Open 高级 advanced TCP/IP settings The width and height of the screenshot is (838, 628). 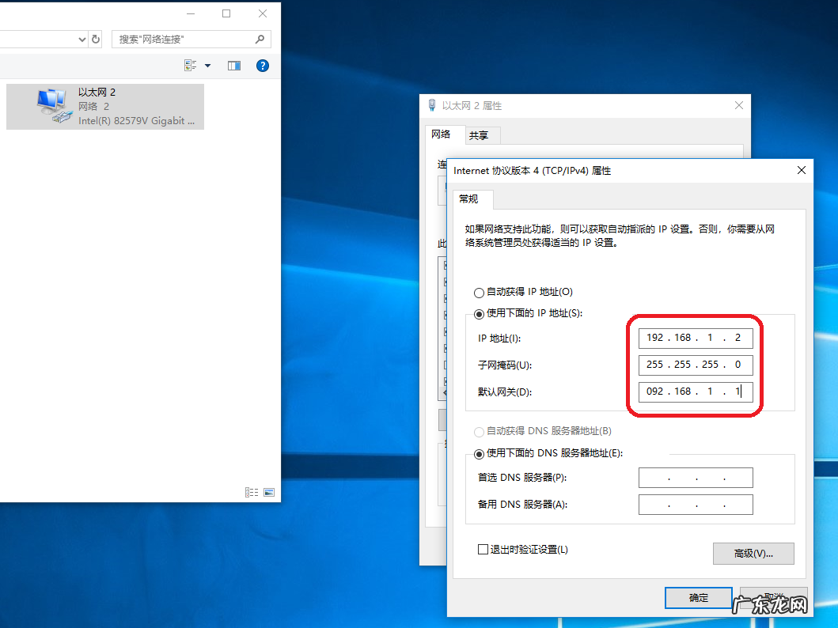tap(753, 553)
